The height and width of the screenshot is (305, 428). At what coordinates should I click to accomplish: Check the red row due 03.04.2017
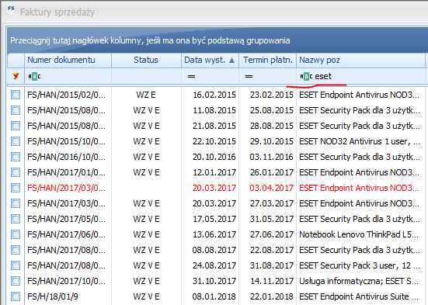pyautogui.click(x=16, y=188)
